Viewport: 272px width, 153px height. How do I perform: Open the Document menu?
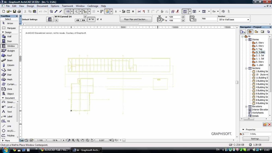[x=42, y=6]
